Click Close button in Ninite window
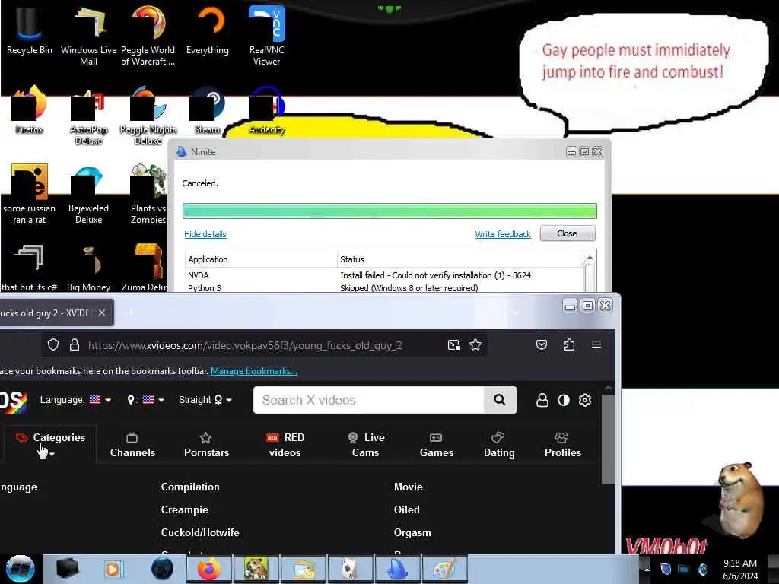779x584 pixels. tap(568, 233)
